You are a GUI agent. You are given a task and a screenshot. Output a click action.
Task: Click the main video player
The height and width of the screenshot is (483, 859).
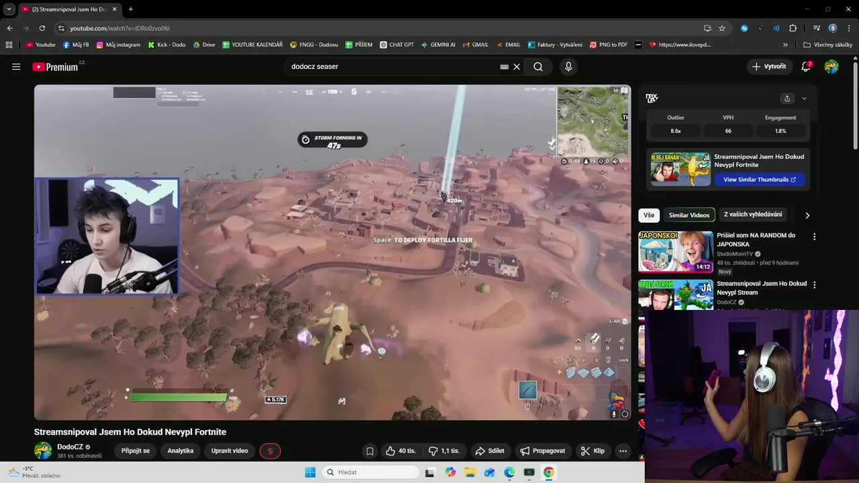(332, 252)
